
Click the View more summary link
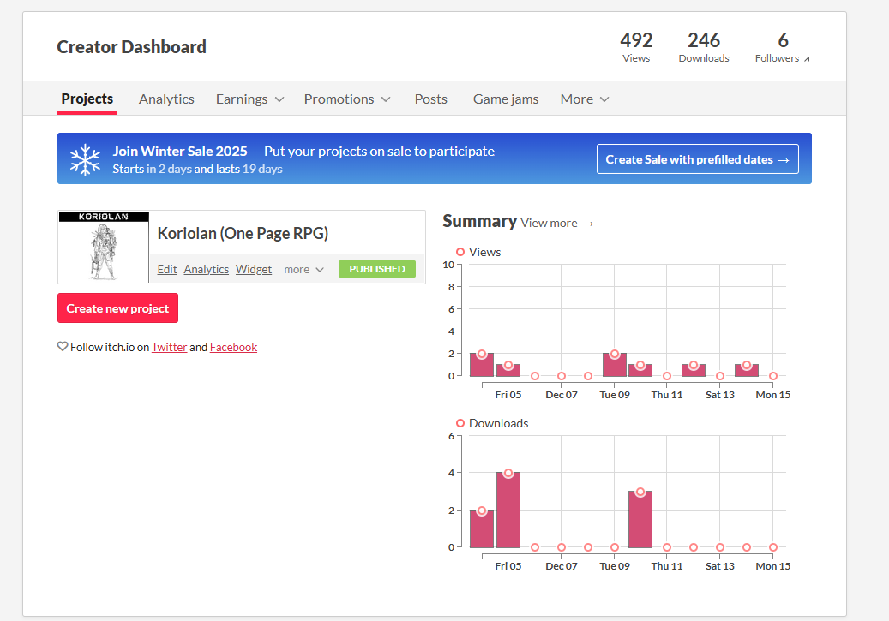[x=557, y=223]
